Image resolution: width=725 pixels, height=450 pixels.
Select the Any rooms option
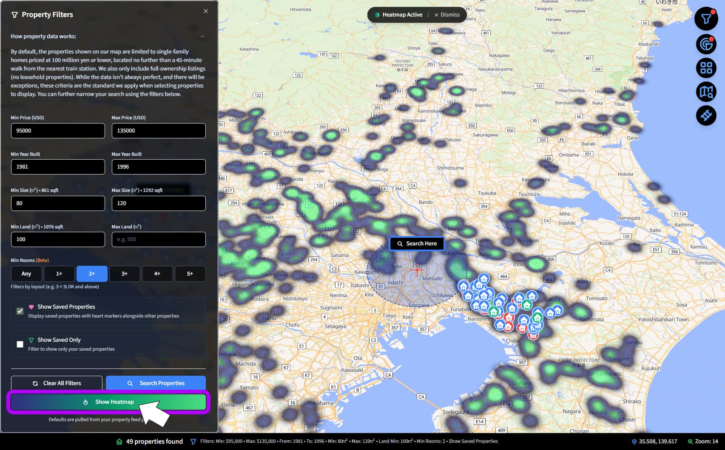pyautogui.click(x=26, y=274)
